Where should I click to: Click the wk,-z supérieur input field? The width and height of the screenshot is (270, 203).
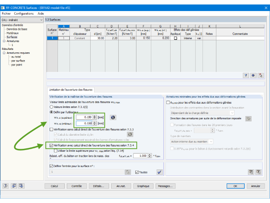tap(85, 118)
